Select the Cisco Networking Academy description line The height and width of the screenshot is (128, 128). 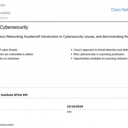64,37
